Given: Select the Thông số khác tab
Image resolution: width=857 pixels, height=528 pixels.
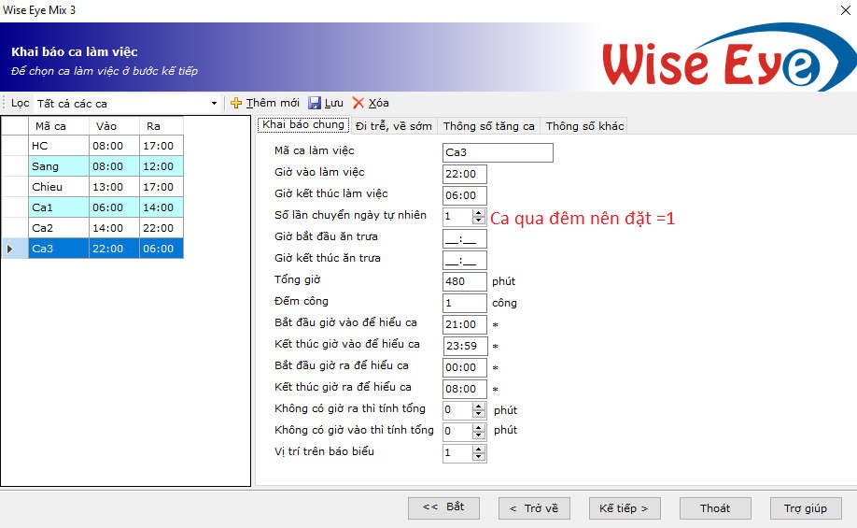Looking at the screenshot, I should pos(584,126).
